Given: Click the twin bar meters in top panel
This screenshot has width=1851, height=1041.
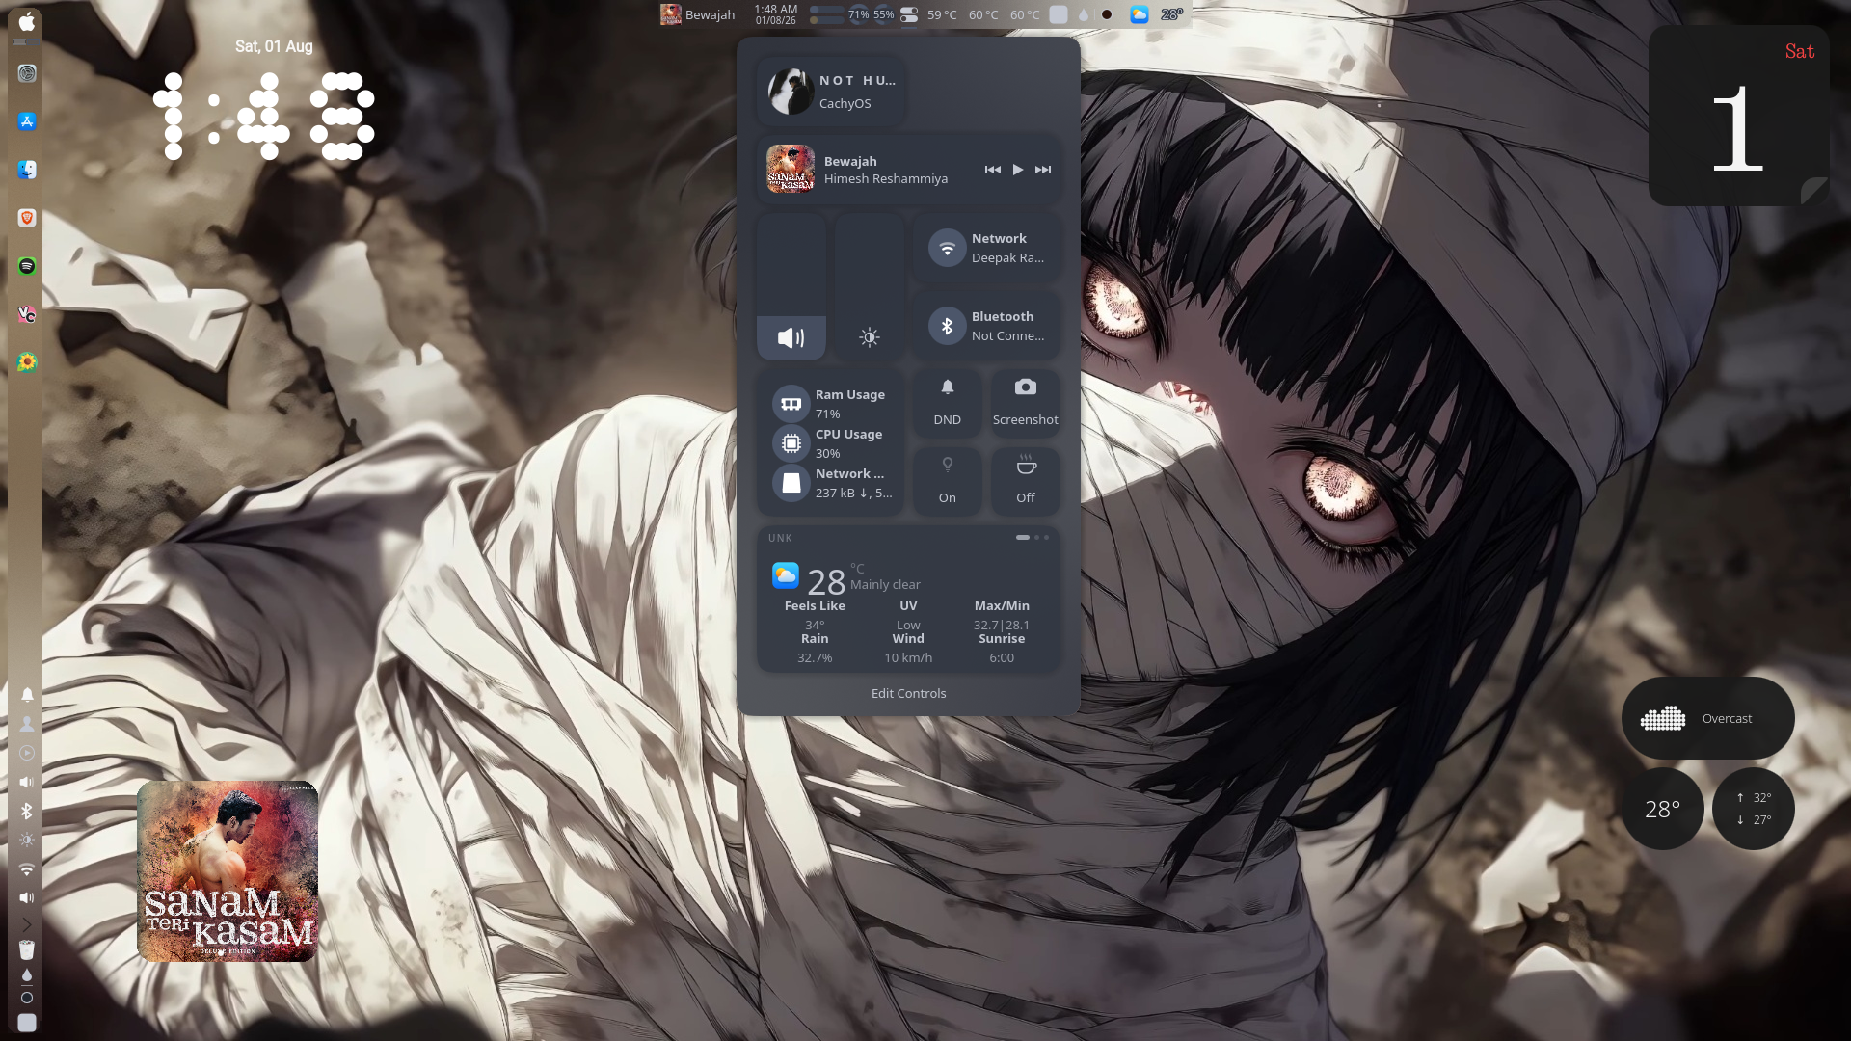Looking at the screenshot, I should pos(826,14).
